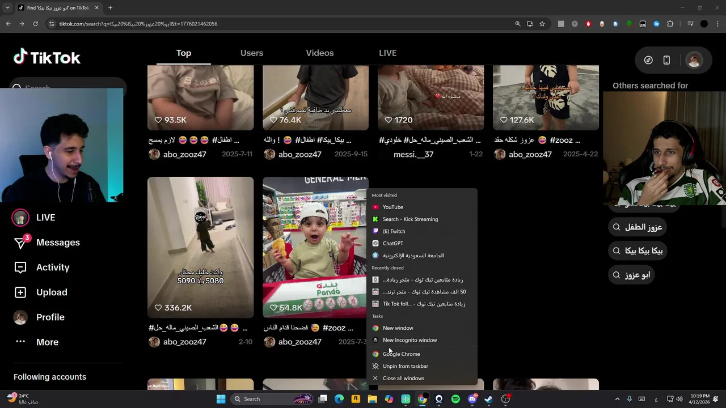Open the media control icon in Chrome
Viewport: 726px width, 408px height.
[x=690, y=24]
